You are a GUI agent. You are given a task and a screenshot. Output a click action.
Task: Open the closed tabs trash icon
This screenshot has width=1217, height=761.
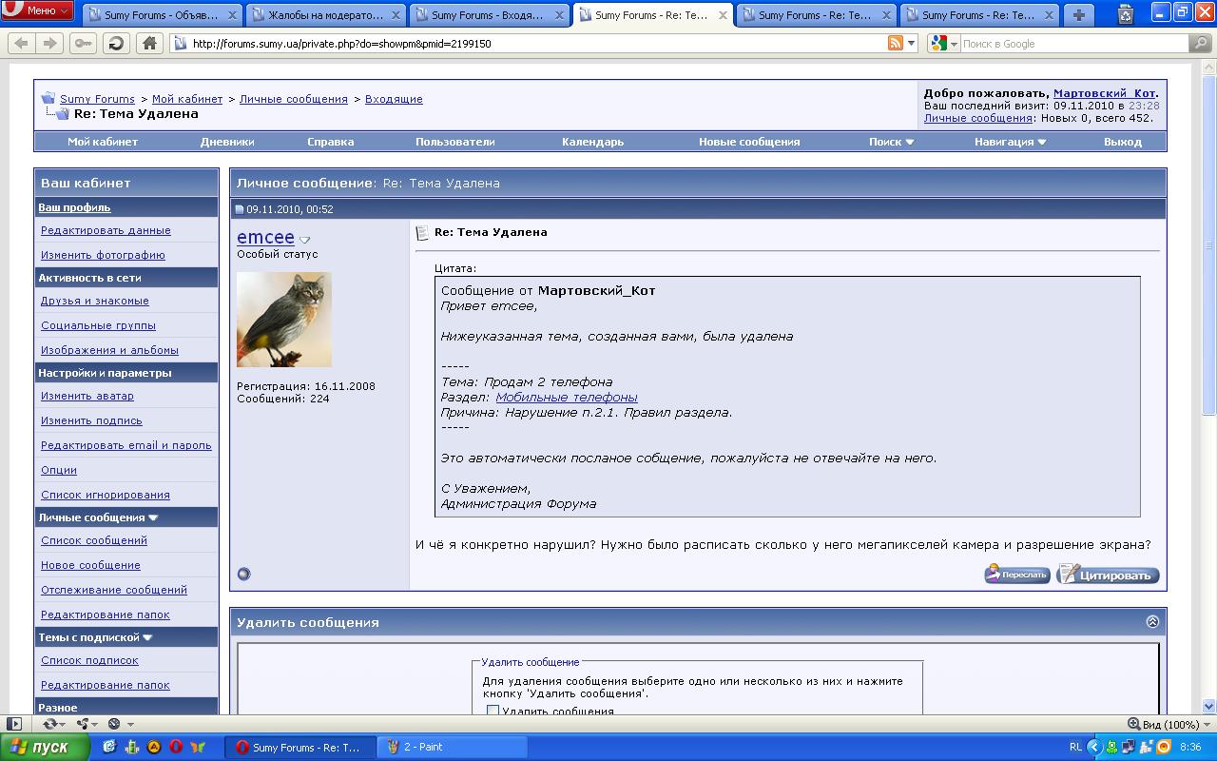pyautogui.click(x=1126, y=14)
